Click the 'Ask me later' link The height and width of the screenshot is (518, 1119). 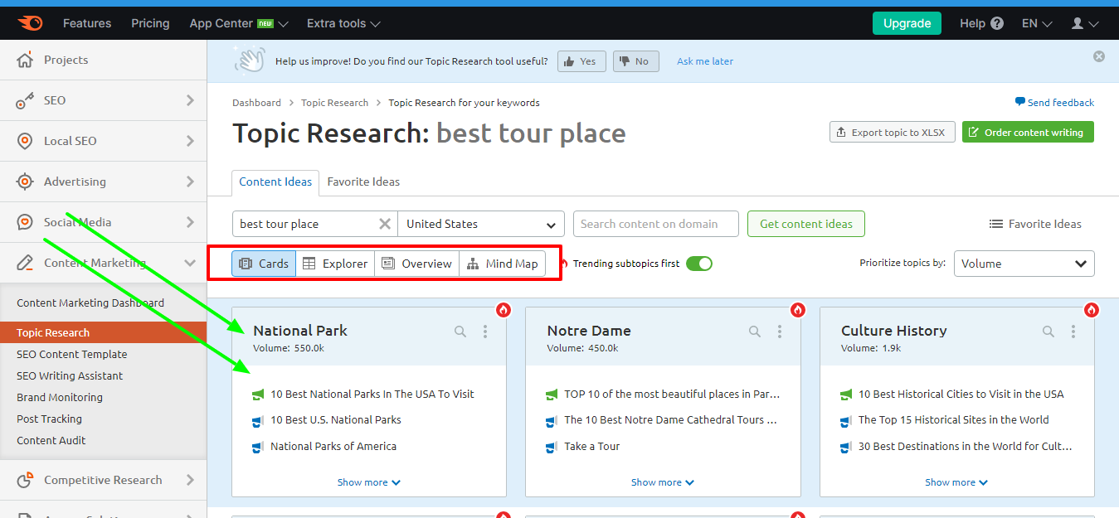(705, 61)
